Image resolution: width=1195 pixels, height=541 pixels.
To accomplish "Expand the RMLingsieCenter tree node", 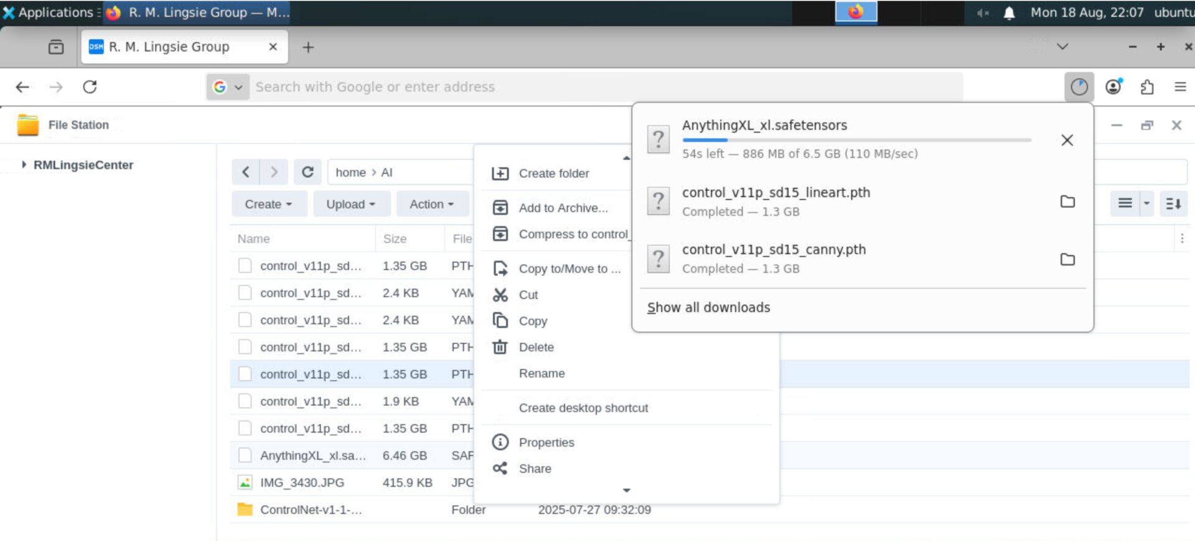I will [24, 165].
